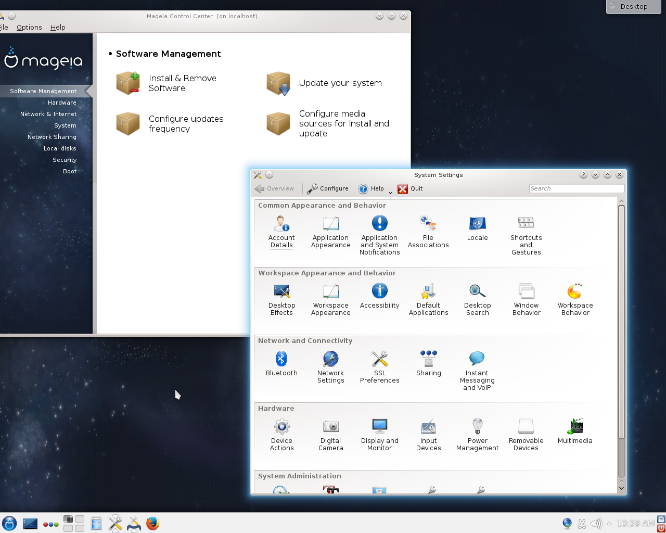This screenshot has width=666, height=533.
Task: Open the activities three-dots taskbar icon
Action: tap(51, 524)
